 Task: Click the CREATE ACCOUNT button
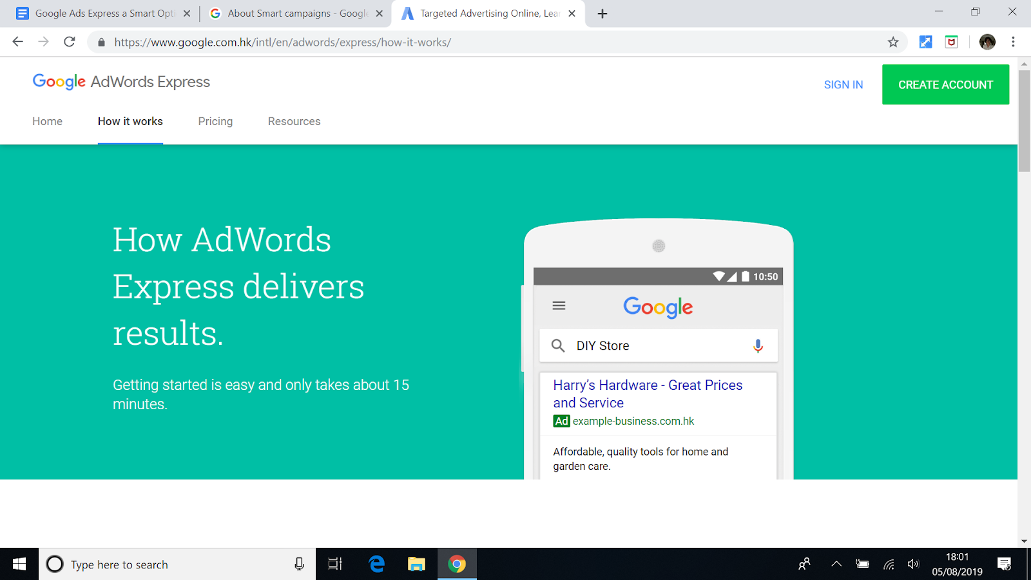[945, 84]
